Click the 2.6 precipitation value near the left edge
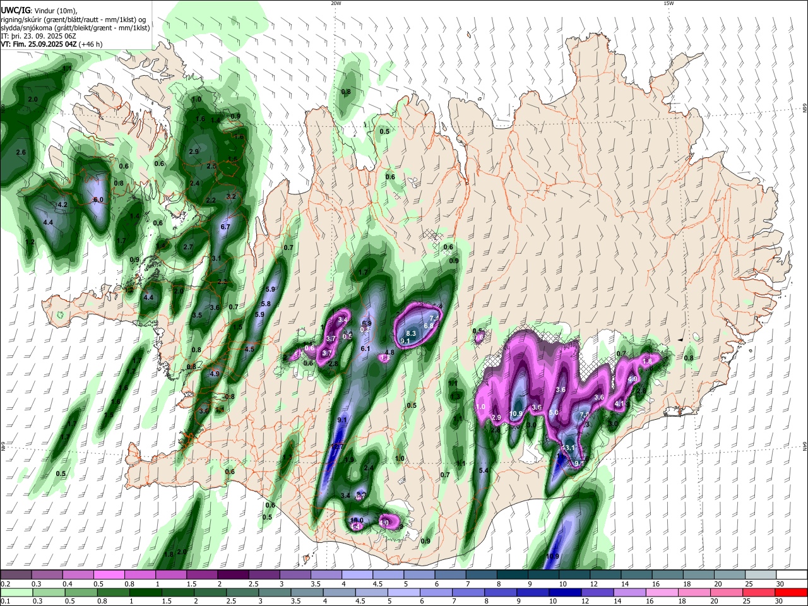This screenshot has height=606, width=808. click(21, 152)
